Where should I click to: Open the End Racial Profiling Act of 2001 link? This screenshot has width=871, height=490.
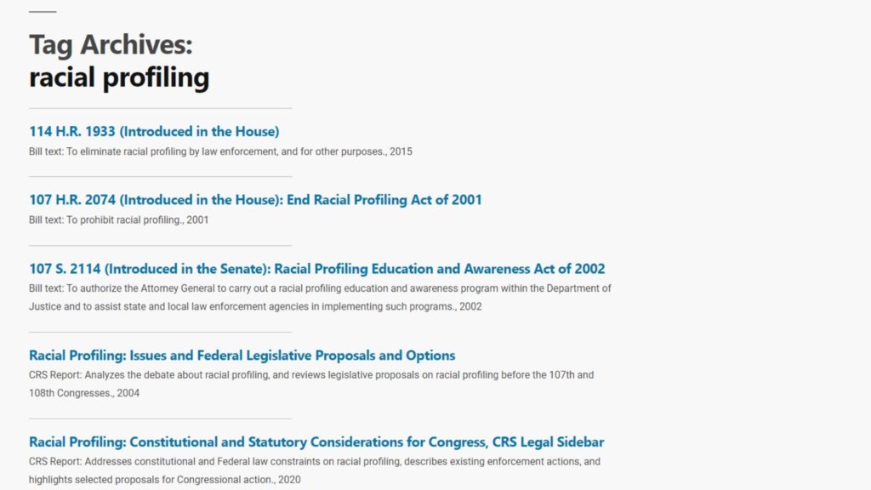coord(255,200)
